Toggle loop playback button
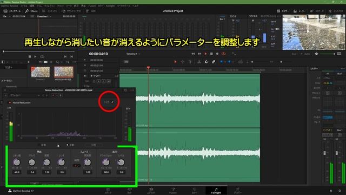 (x=223, y=54)
